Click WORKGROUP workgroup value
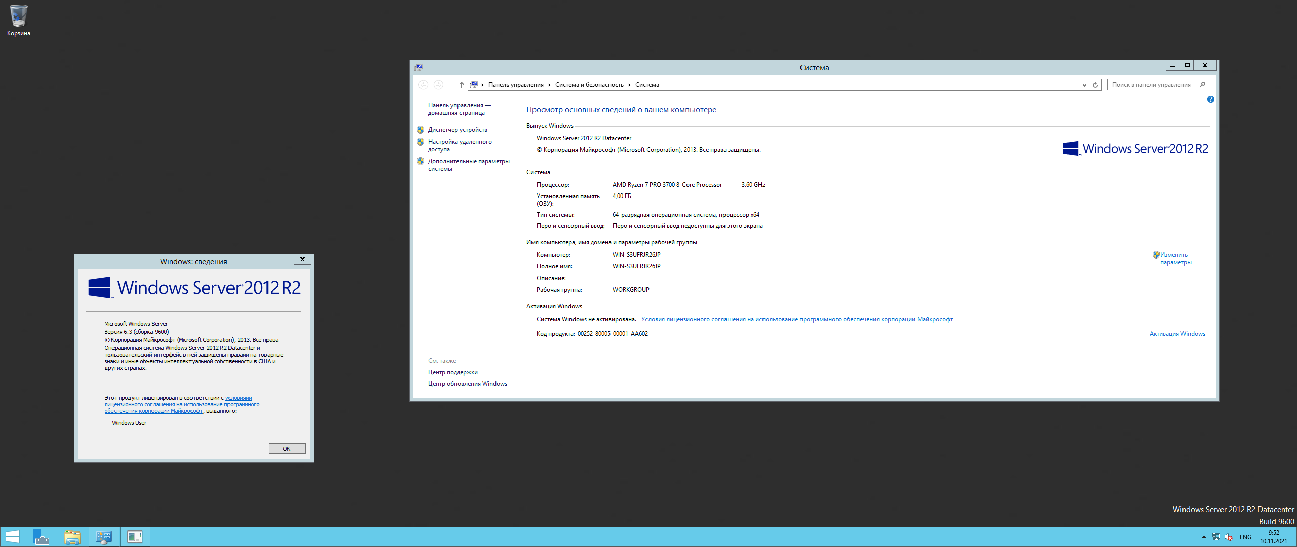Screen dimensions: 1297x547 point(631,290)
